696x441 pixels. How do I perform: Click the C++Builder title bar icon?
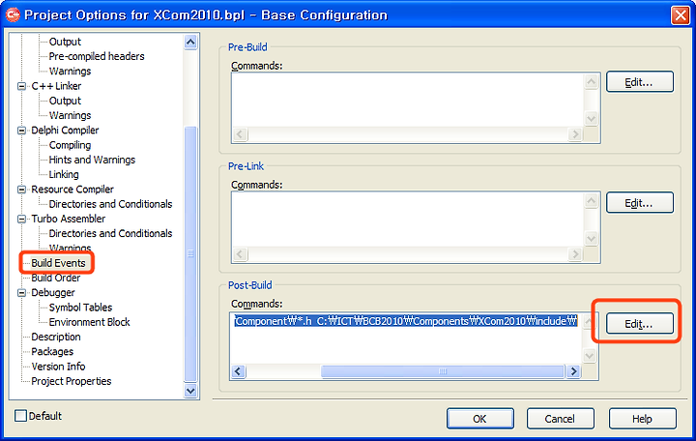coord(13,15)
